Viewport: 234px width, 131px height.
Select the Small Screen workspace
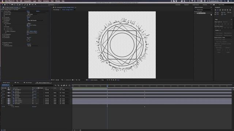[x=196, y=5]
